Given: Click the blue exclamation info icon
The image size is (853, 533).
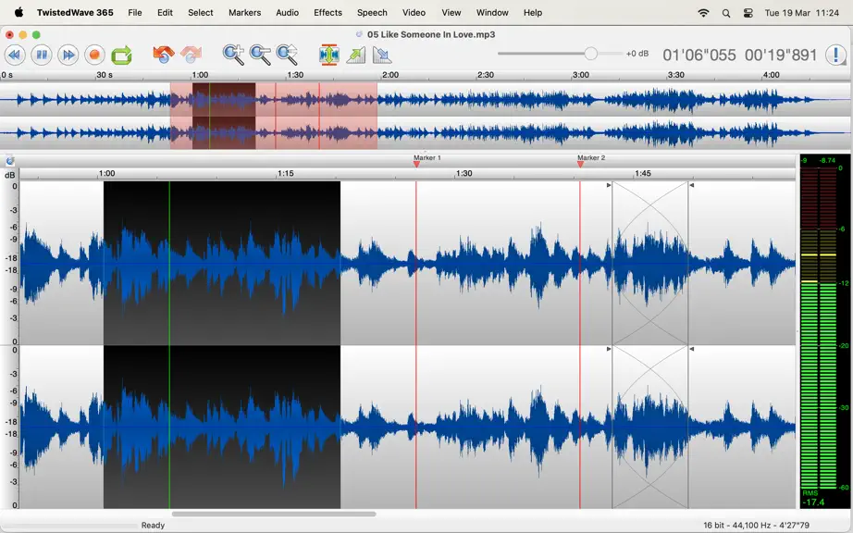Looking at the screenshot, I should tap(835, 55).
